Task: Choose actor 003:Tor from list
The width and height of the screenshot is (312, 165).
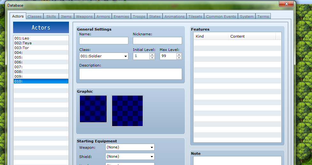Action: (41, 48)
